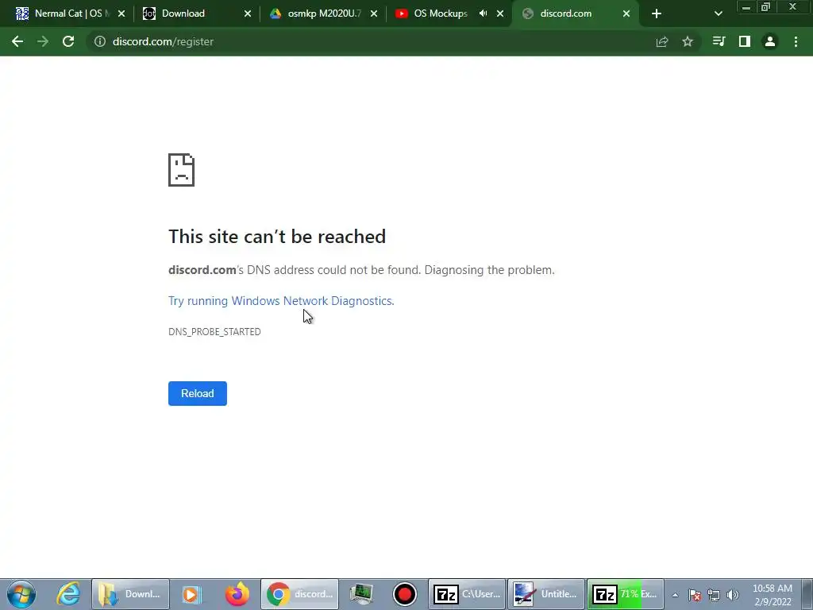View site information icon in address bar
813x610 pixels.
click(99, 41)
